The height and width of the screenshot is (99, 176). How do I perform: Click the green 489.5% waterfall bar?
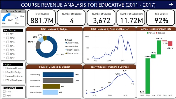click(148, 76)
